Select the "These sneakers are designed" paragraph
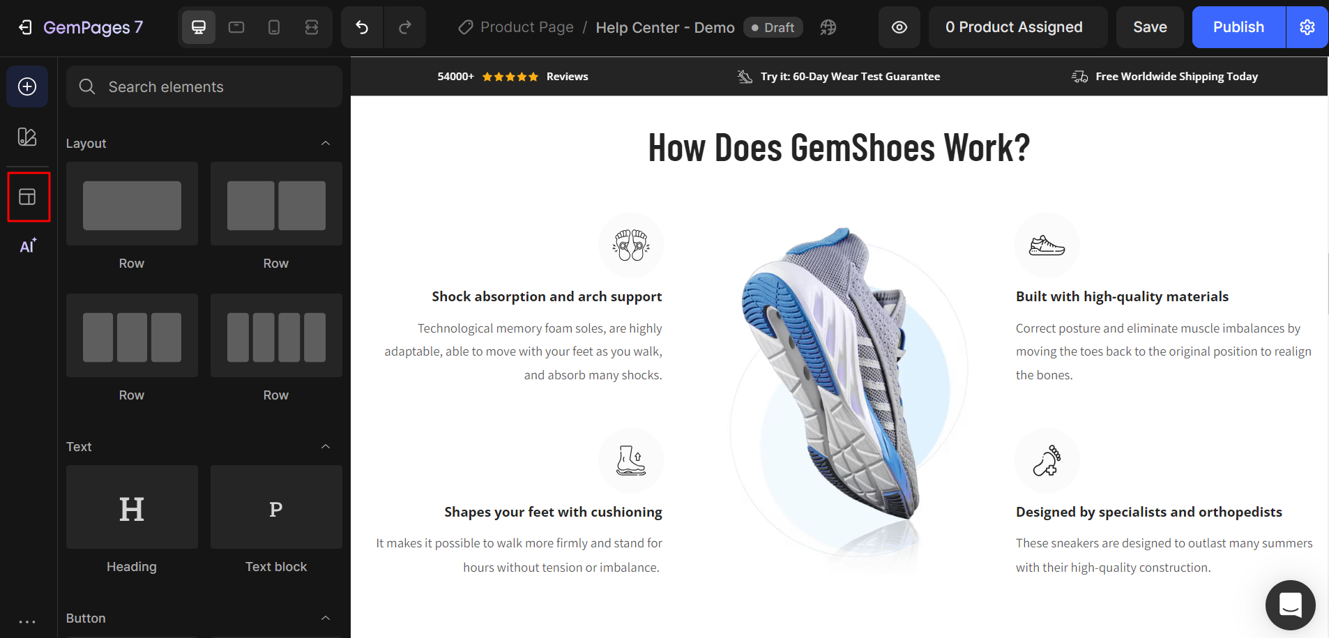Viewport: 1329px width, 638px height. 1164,555
